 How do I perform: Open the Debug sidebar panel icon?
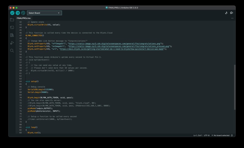coord(12,43)
